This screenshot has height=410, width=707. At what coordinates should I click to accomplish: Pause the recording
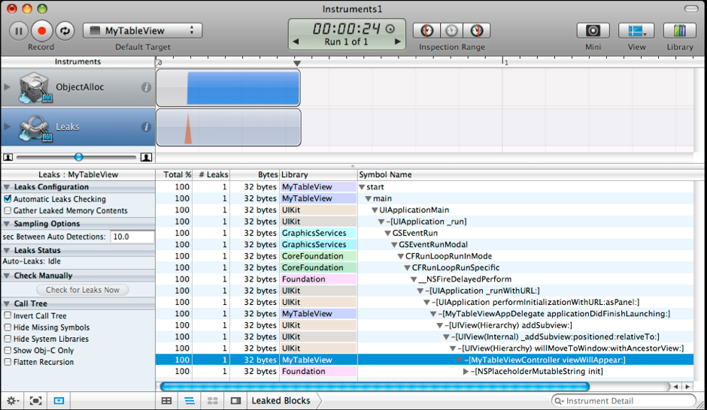[19, 31]
